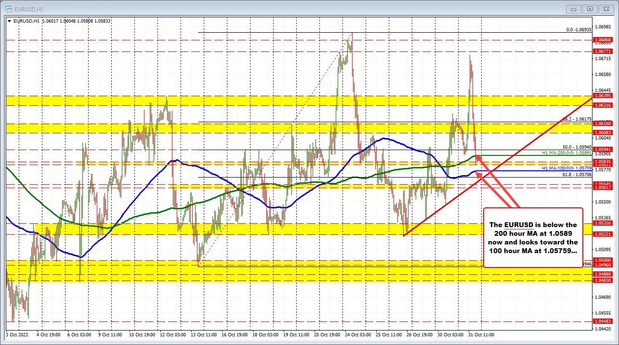Click the window minimize icon
The width and height of the screenshot is (619, 345).
[573, 8]
